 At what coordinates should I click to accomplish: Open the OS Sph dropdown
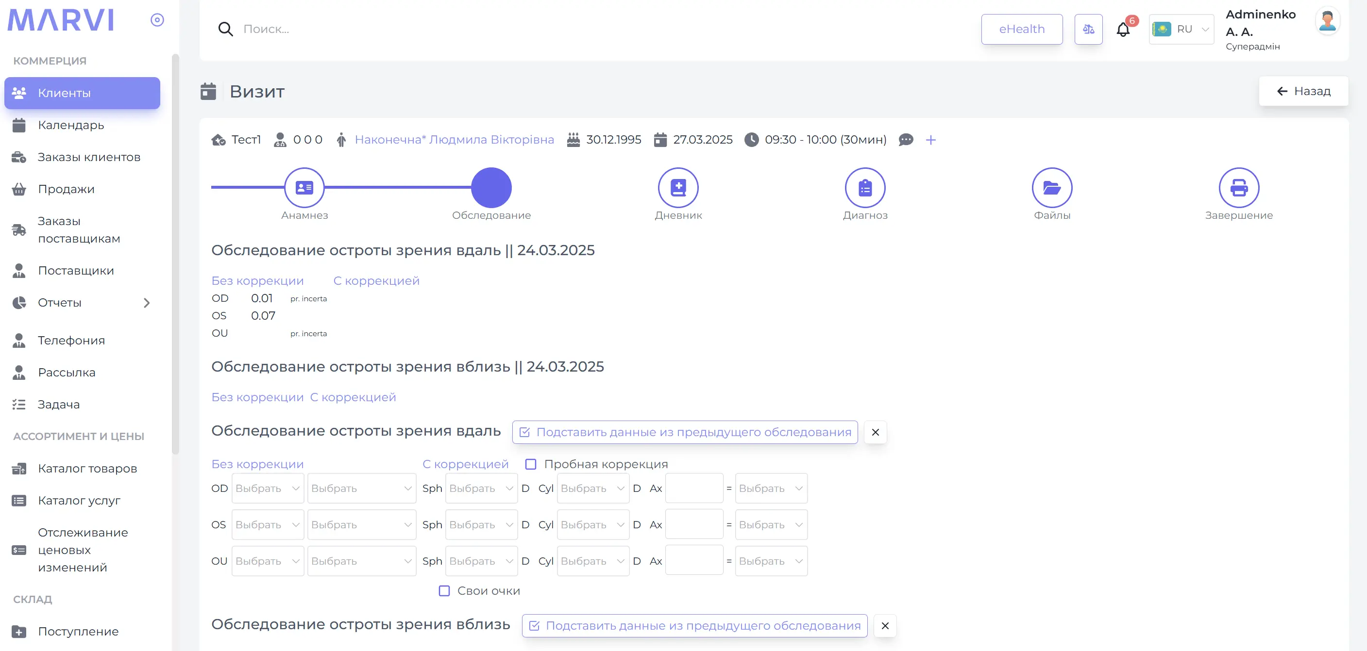[481, 525]
